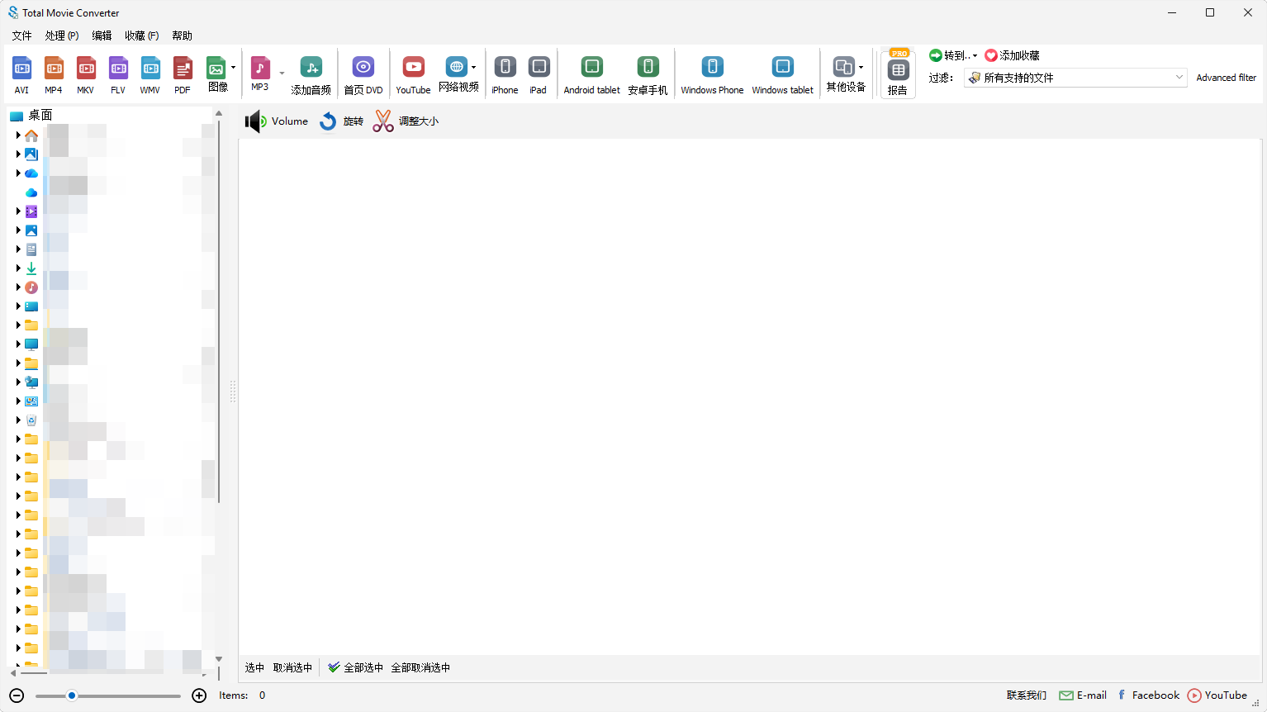Click 全部选中 select all button
Screen dimensions: 1267x712
coord(356,667)
